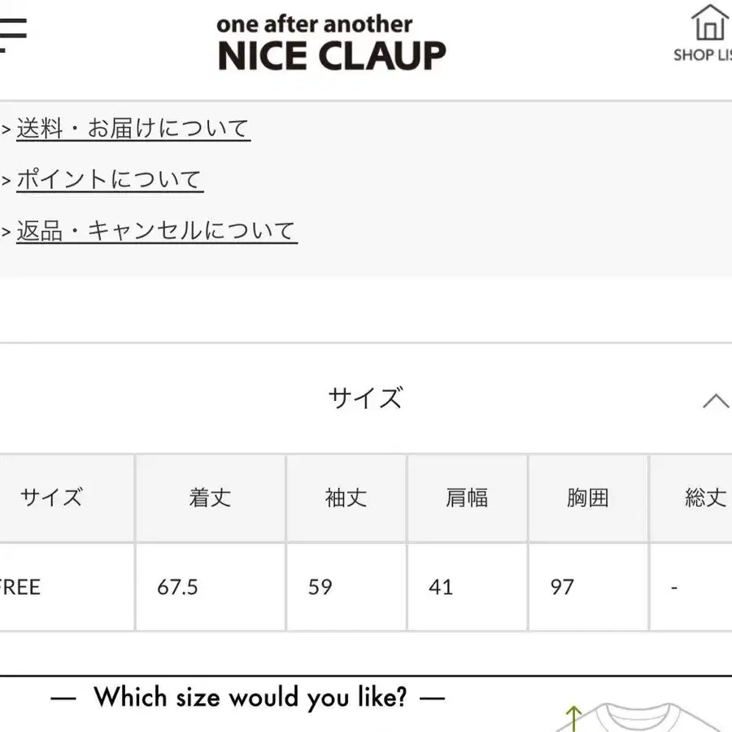Select the 着丈 column header
Screen dimensions: 732x732
pos(210,498)
